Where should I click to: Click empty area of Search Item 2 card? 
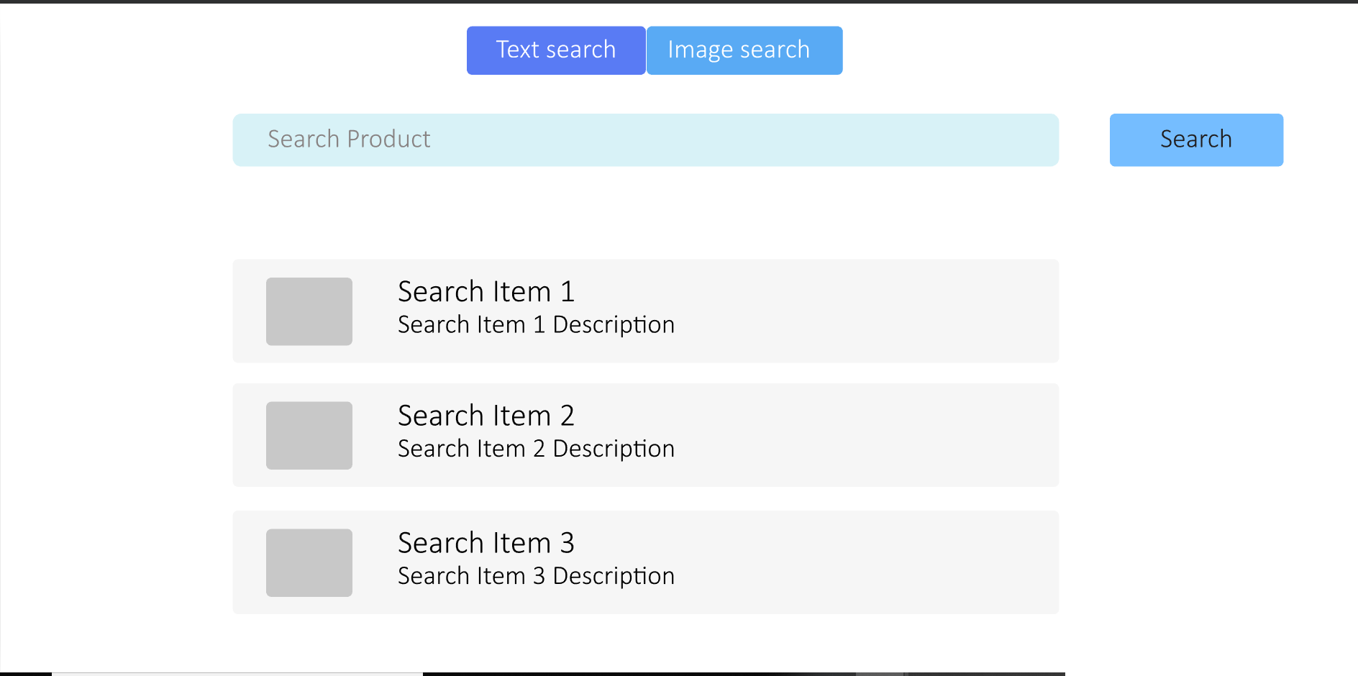[863, 435]
